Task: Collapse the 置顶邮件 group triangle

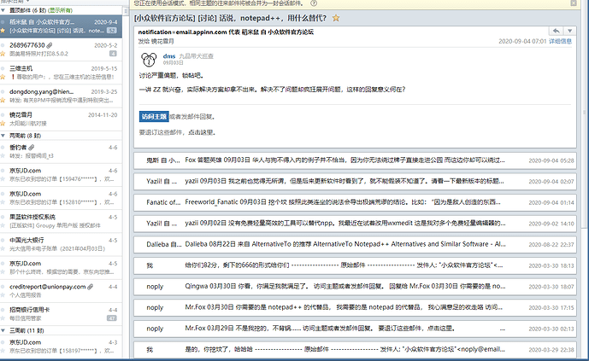Action: [x=3, y=10]
